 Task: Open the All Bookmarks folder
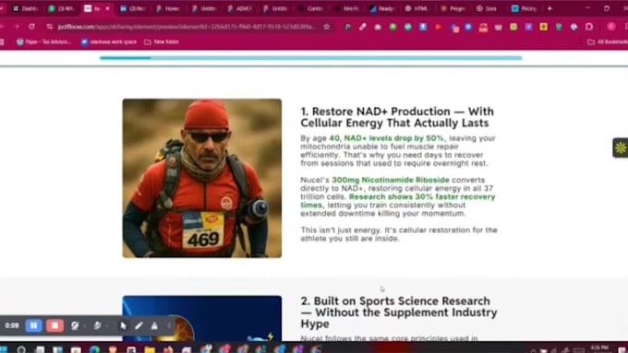[607, 41]
